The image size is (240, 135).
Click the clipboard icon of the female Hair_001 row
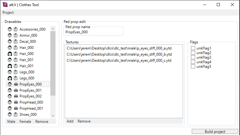pos(16,66)
